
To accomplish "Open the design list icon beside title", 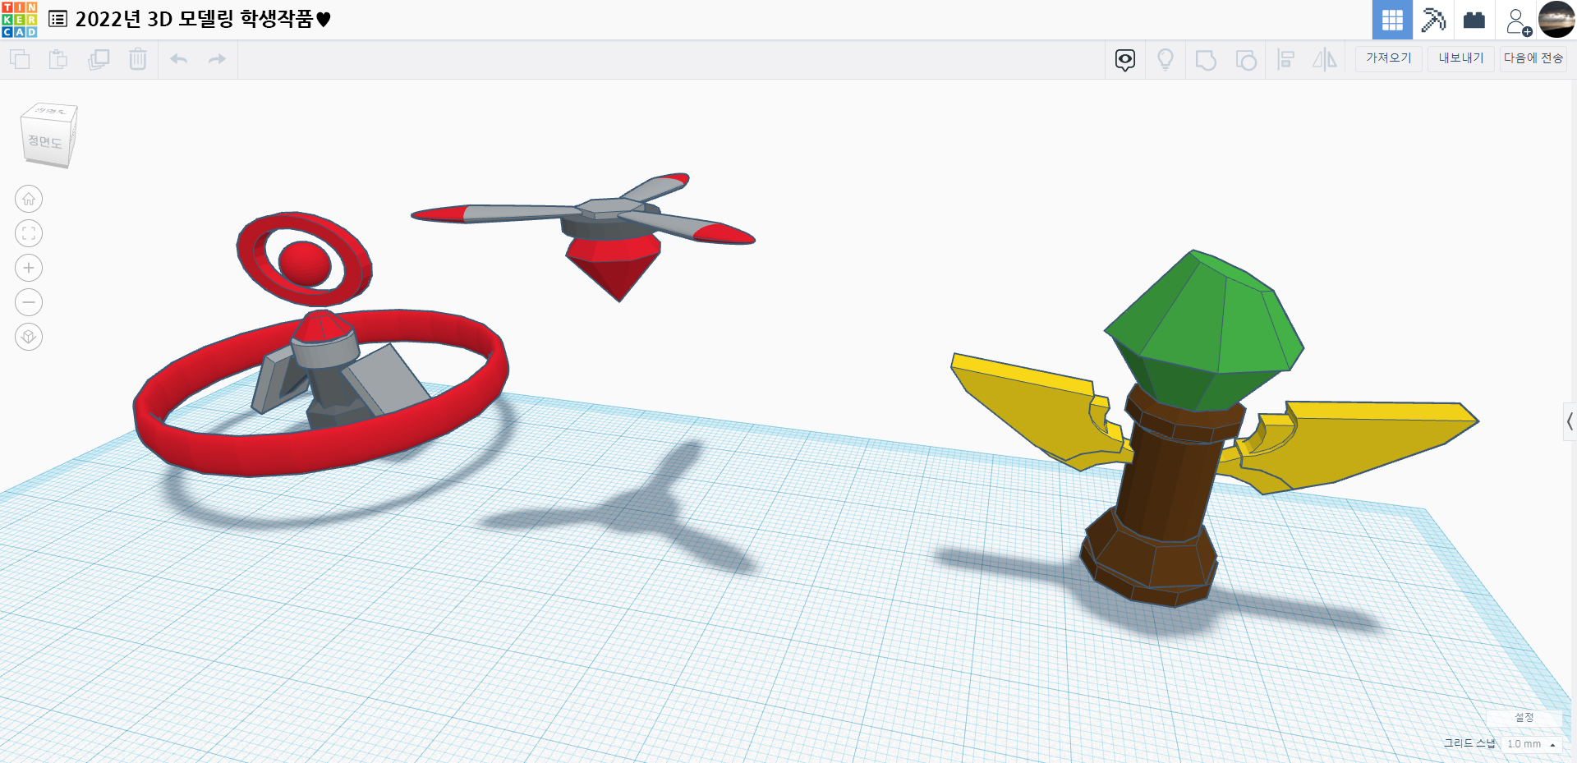I will 58,19.
